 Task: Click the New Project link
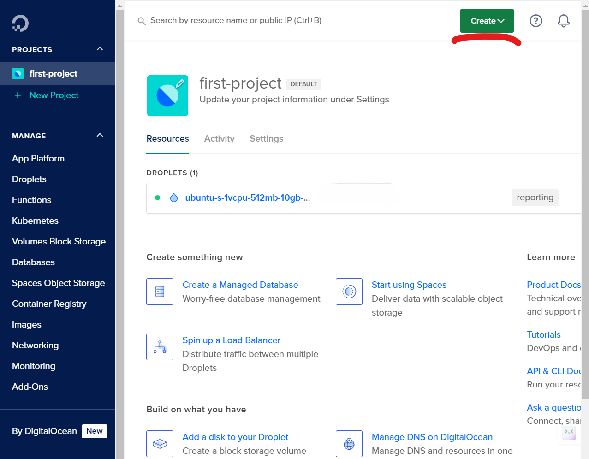54,95
